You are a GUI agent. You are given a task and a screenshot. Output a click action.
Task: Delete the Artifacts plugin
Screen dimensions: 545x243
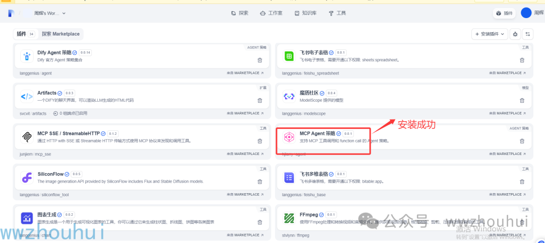click(260, 101)
